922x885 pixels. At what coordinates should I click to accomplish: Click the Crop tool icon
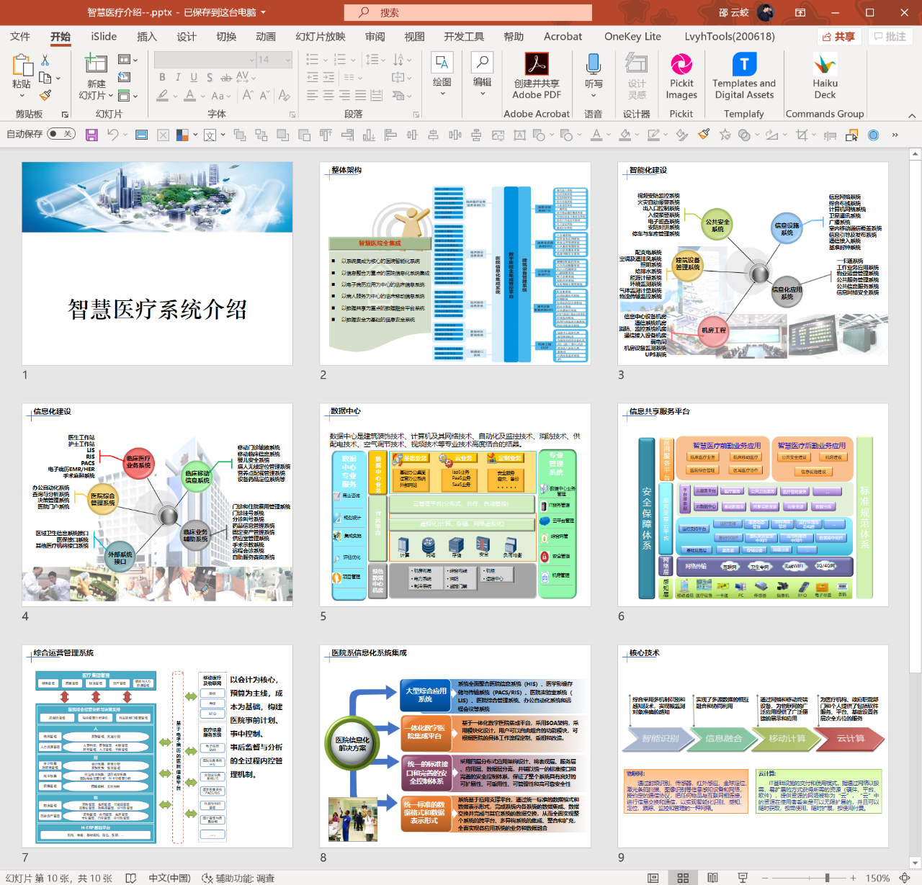pos(802,135)
